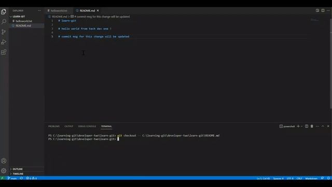Split the editor right icon
The width and height of the screenshot is (332, 187).
[323, 10]
